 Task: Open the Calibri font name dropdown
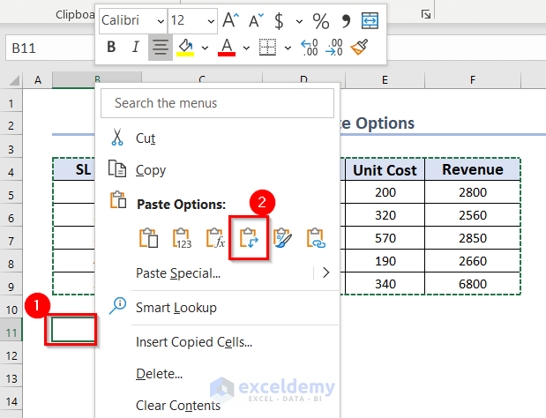point(161,21)
